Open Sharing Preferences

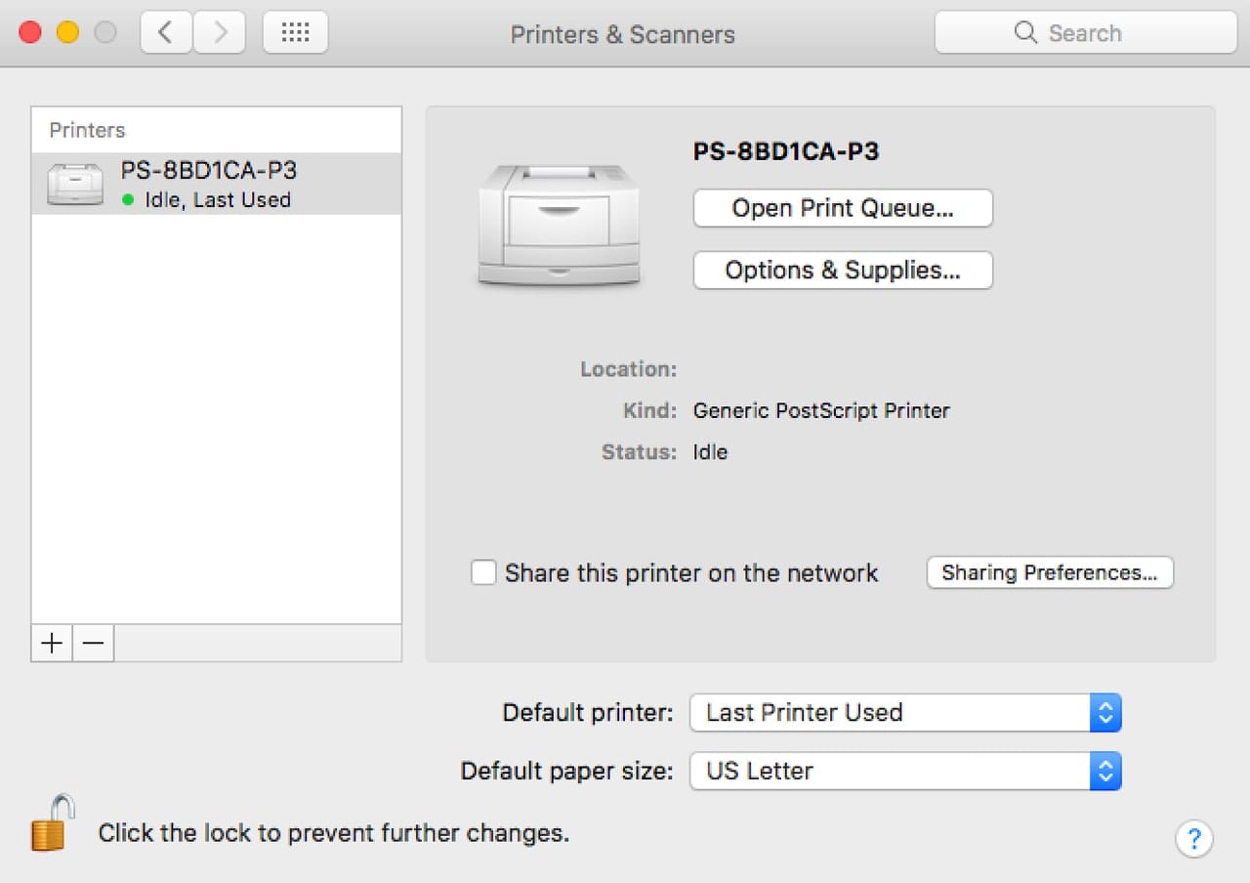coord(1049,572)
